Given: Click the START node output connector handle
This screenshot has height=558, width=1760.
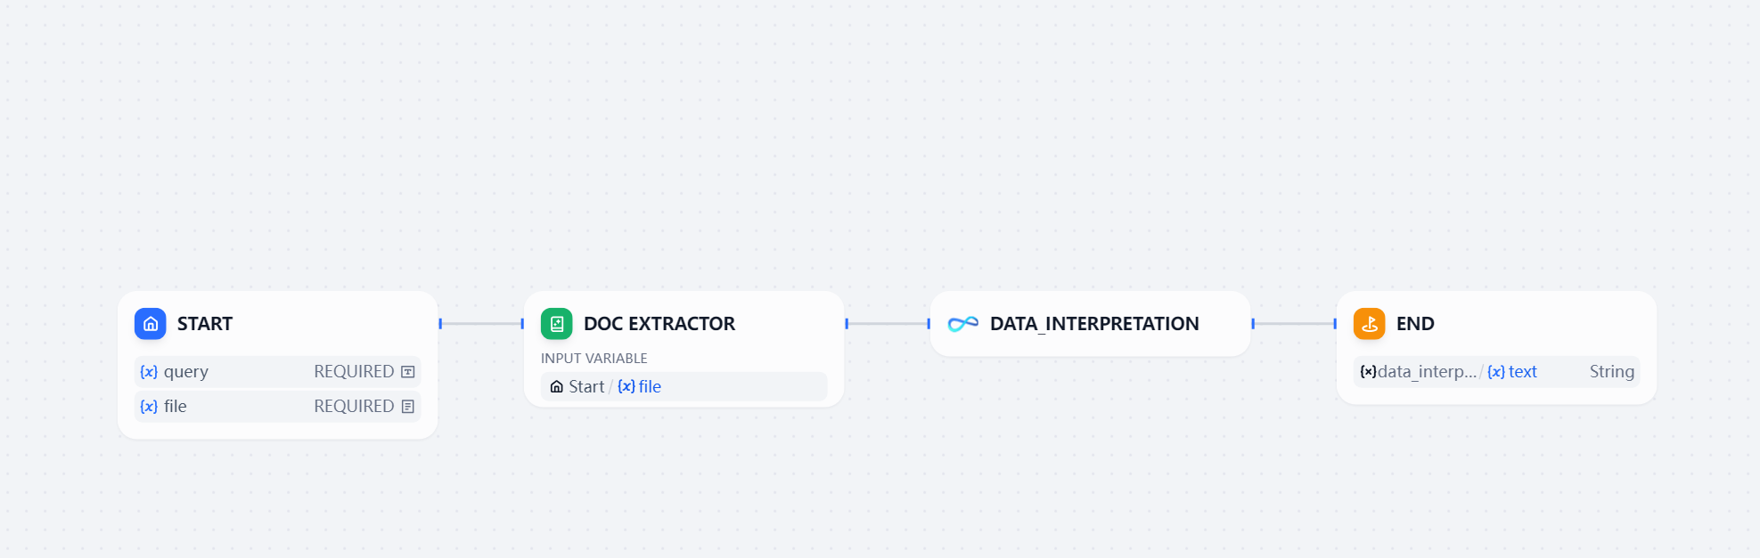Looking at the screenshot, I should pos(440,324).
